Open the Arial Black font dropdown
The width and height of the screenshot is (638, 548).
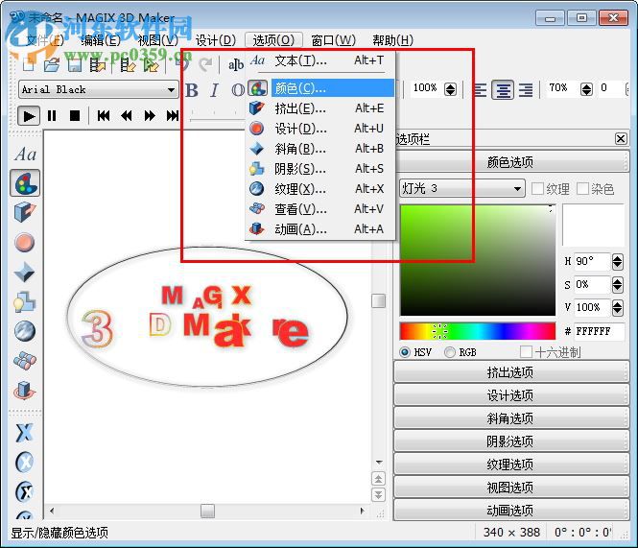click(x=99, y=89)
